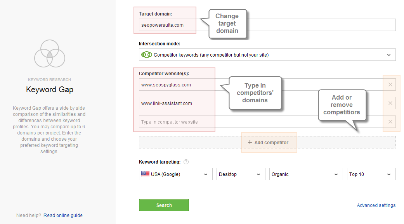Remove the www.link-assistant.com competitor
This screenshot has height=224, width=404.
point(390,103)
